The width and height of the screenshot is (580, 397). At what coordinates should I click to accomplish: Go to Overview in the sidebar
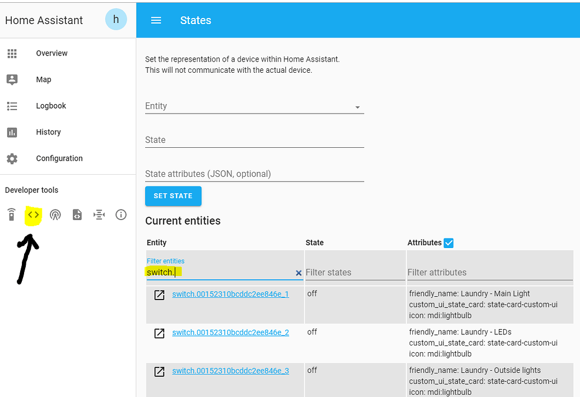(52, 53)
